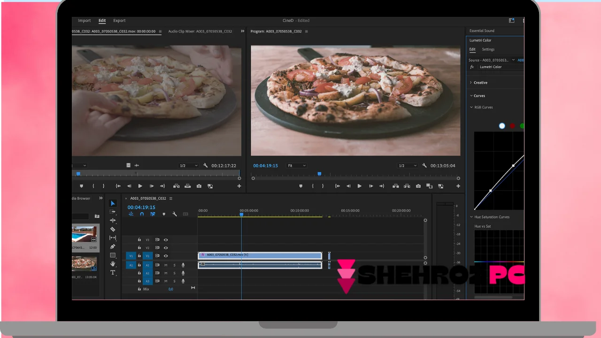Toggle Snap in timeline
601x338 pixels.
pyautogui.click(x=142, y=214)
